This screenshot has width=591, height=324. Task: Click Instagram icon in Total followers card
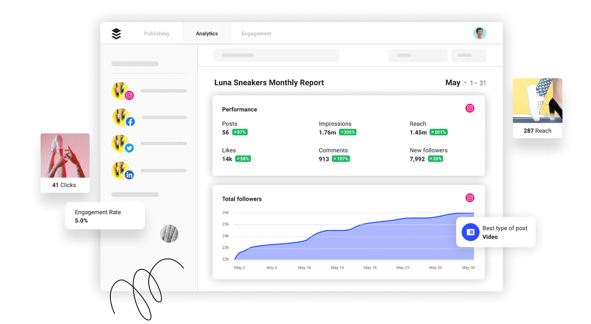coord(470,198)
